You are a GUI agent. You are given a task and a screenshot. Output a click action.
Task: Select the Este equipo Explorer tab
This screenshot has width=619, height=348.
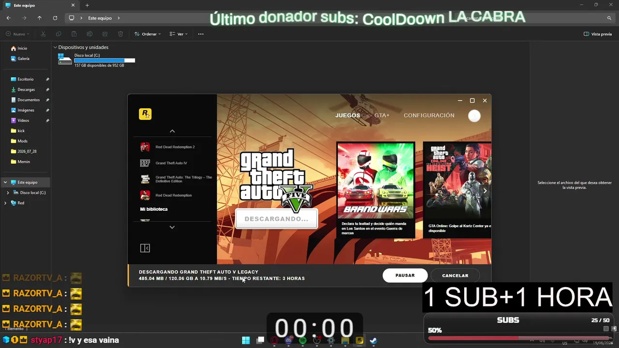coord(41,5)
